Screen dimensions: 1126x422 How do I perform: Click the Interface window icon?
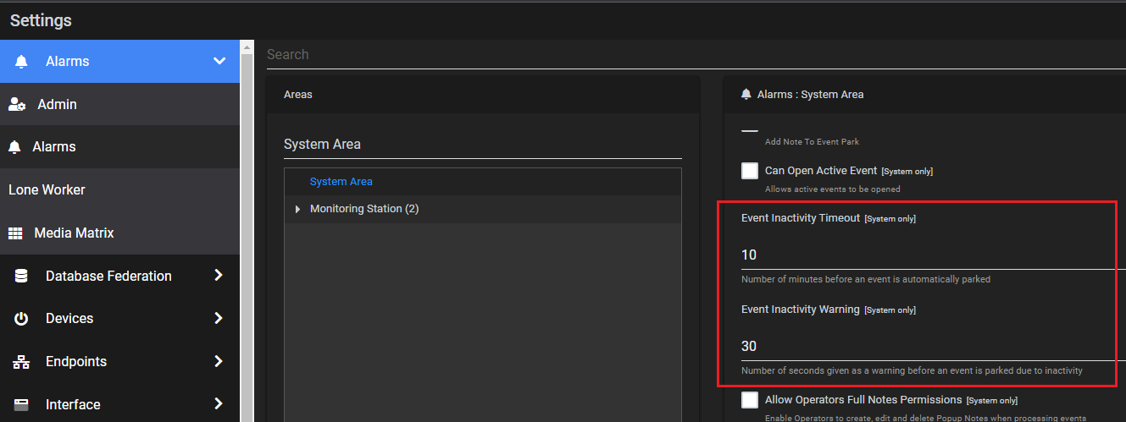point(21,404)
